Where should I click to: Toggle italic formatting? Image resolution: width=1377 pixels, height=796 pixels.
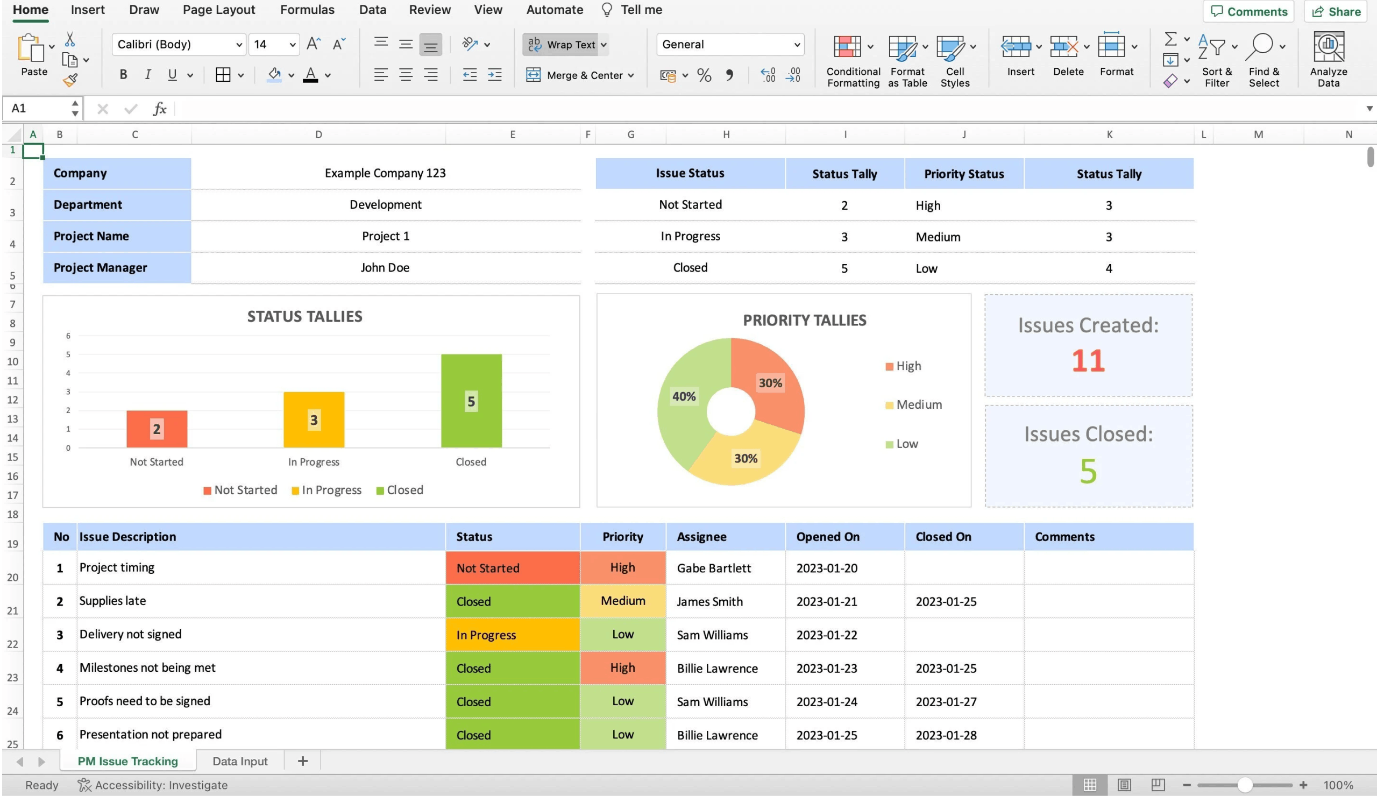tap(147, 75)
